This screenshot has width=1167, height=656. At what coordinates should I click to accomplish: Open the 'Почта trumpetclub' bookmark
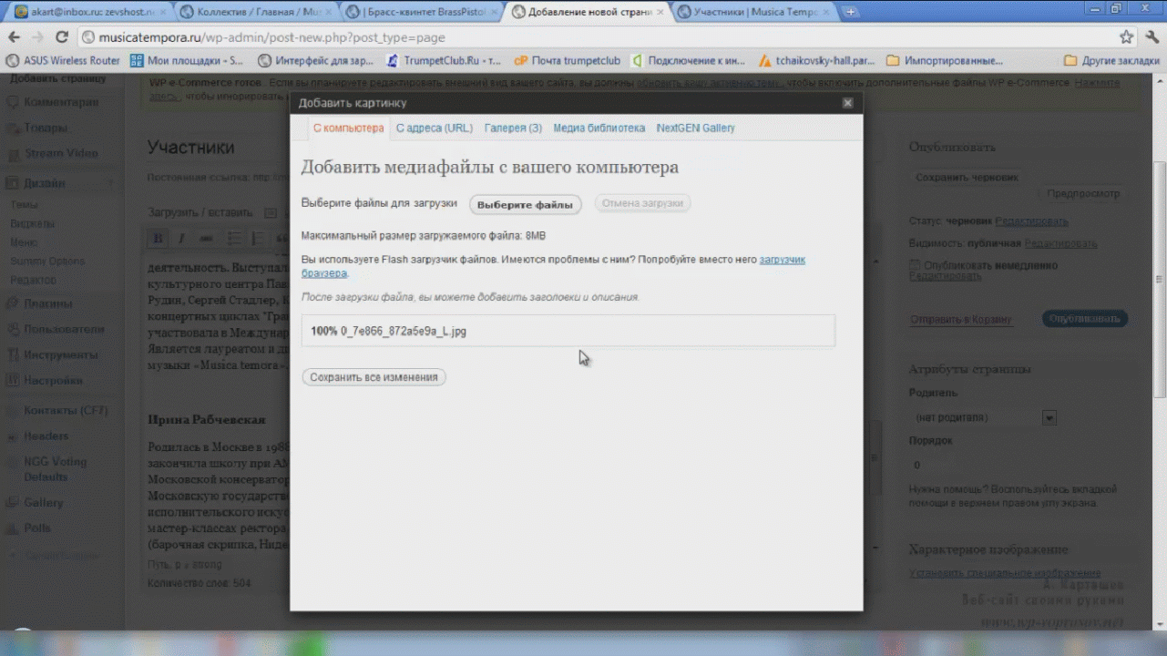coord(568,61)
